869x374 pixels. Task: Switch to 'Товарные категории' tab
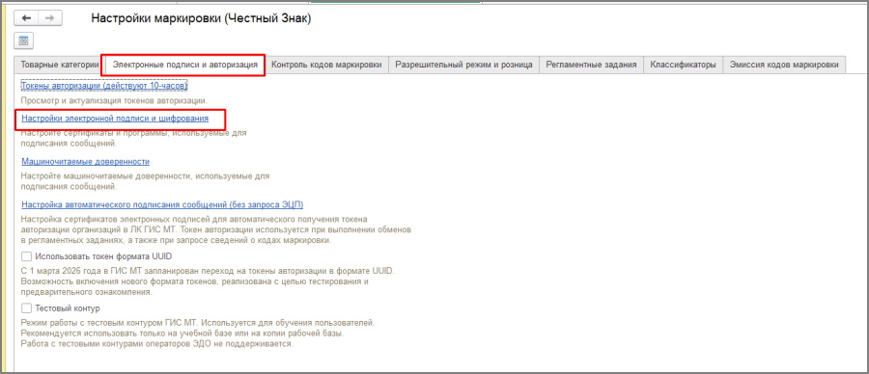click(59, 65)
